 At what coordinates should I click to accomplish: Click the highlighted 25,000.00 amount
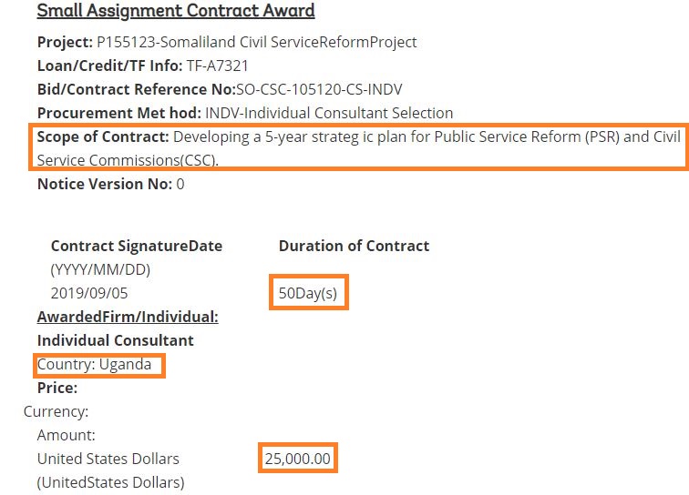pos(298,458)
